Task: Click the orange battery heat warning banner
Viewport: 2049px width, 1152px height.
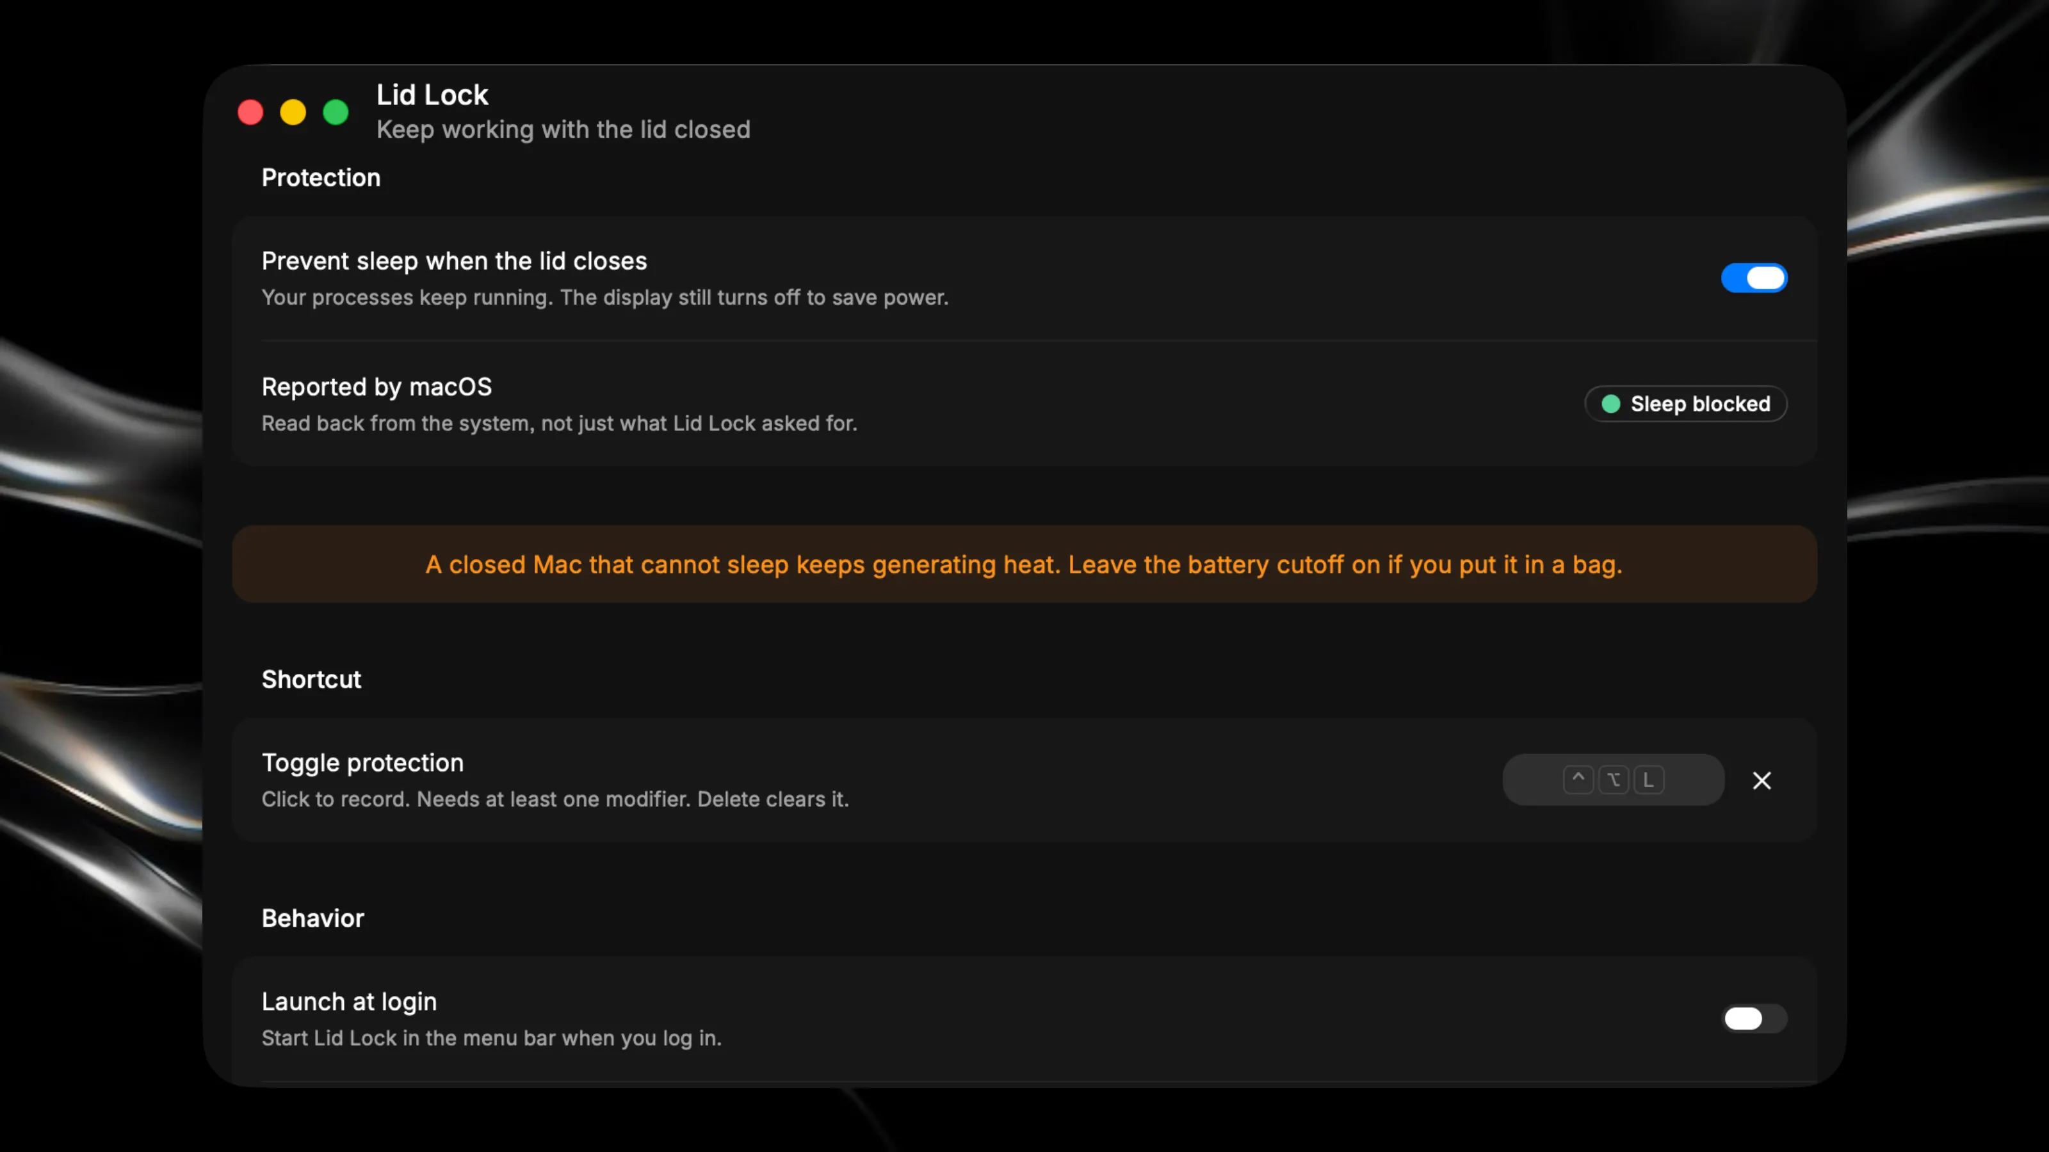Action: [1024, 564]
